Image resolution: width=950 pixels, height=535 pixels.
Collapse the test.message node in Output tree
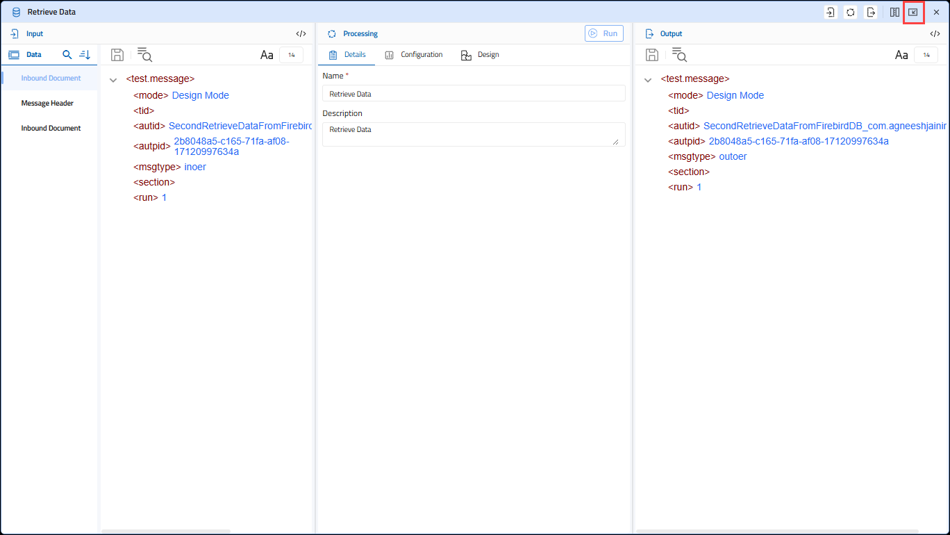pos(648,80)
